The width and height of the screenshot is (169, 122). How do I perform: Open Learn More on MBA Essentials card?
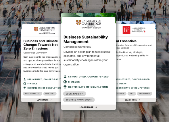(x=136, y=100)
